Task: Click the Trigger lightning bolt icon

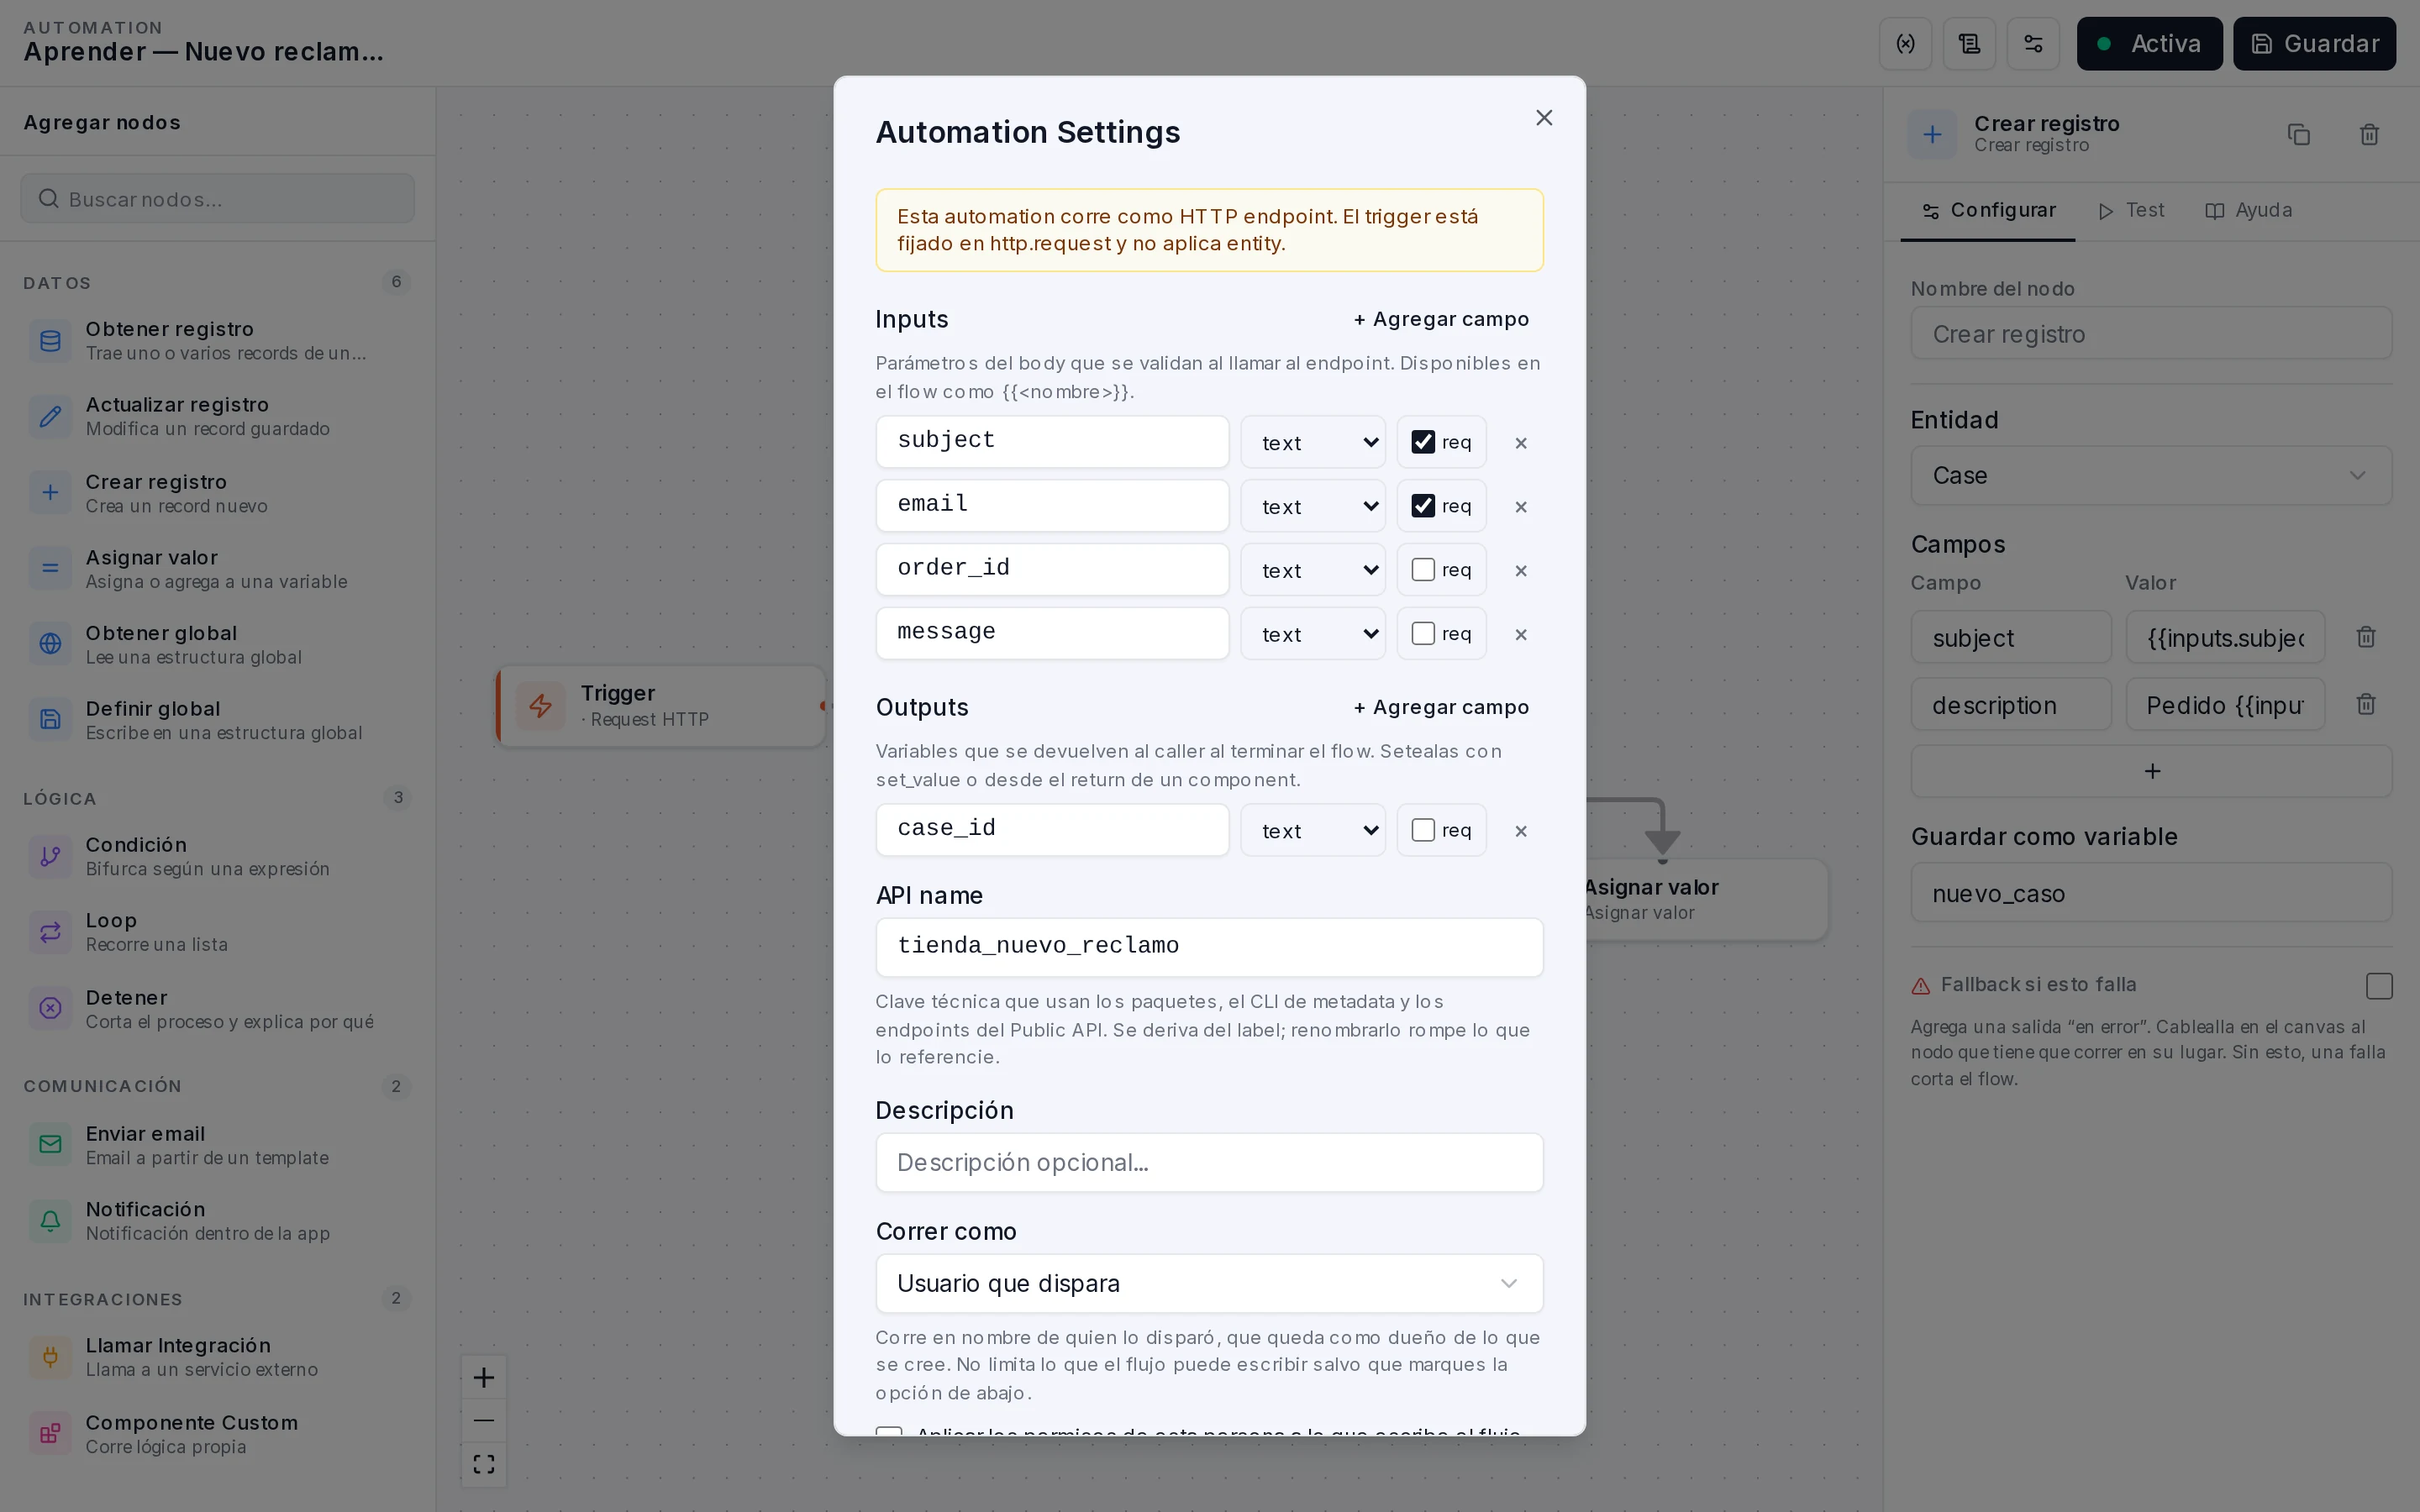Action: (x=541, y=706)
